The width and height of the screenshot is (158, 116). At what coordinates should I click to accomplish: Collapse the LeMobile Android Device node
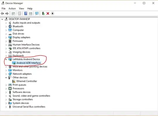pyautogui.click(x=6, y=59)
